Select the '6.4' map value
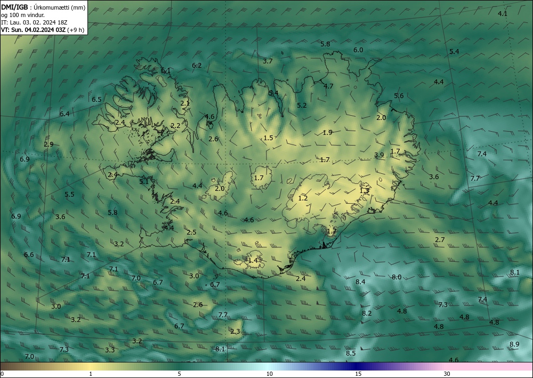 click(64, 114)
